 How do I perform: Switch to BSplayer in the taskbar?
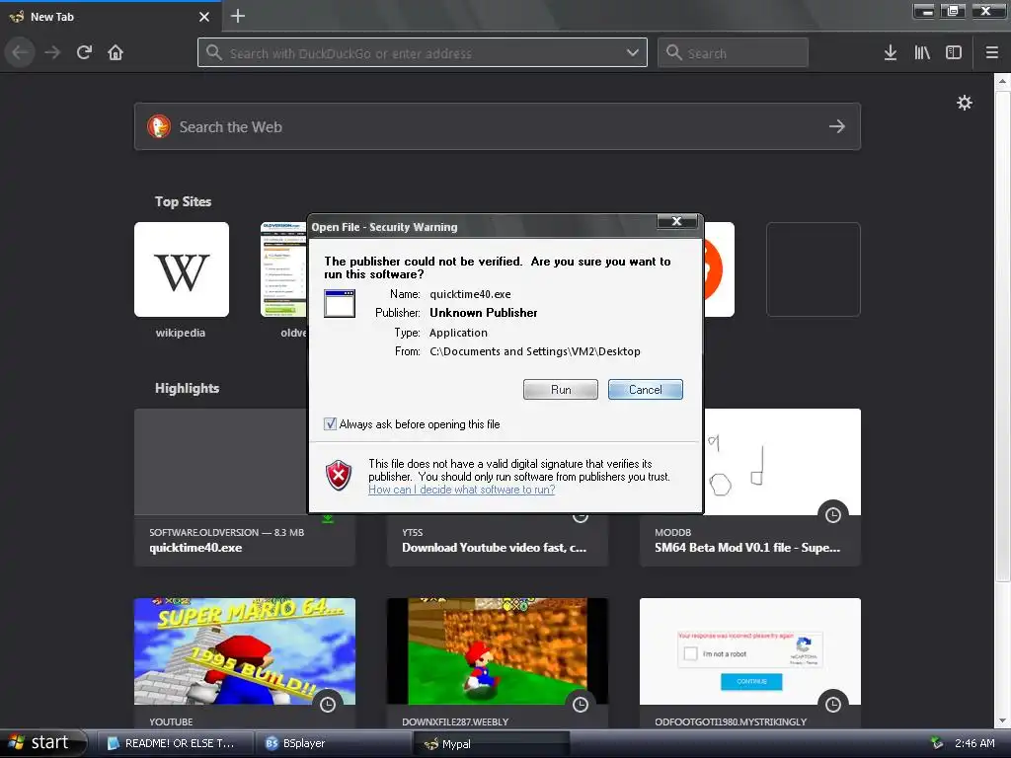(332, 743)
